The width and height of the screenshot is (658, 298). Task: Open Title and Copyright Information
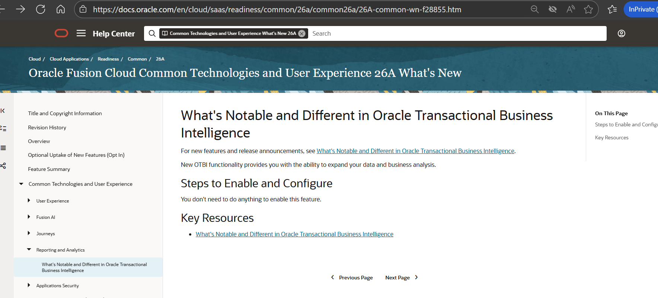tap(65, 113)
